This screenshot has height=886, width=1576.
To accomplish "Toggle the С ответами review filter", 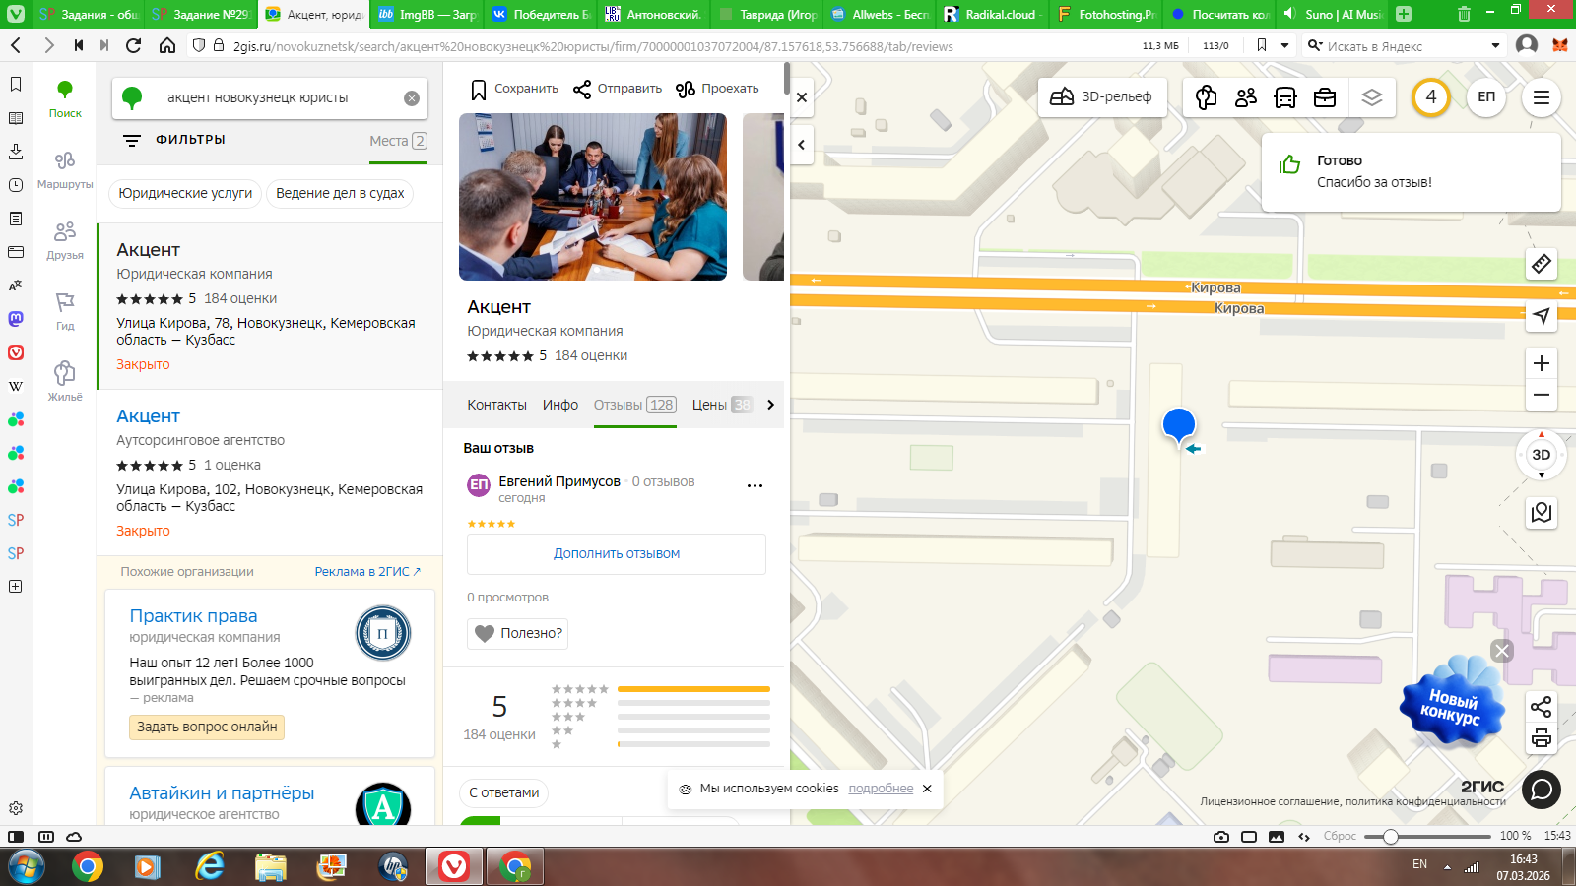I will (504, 792).
